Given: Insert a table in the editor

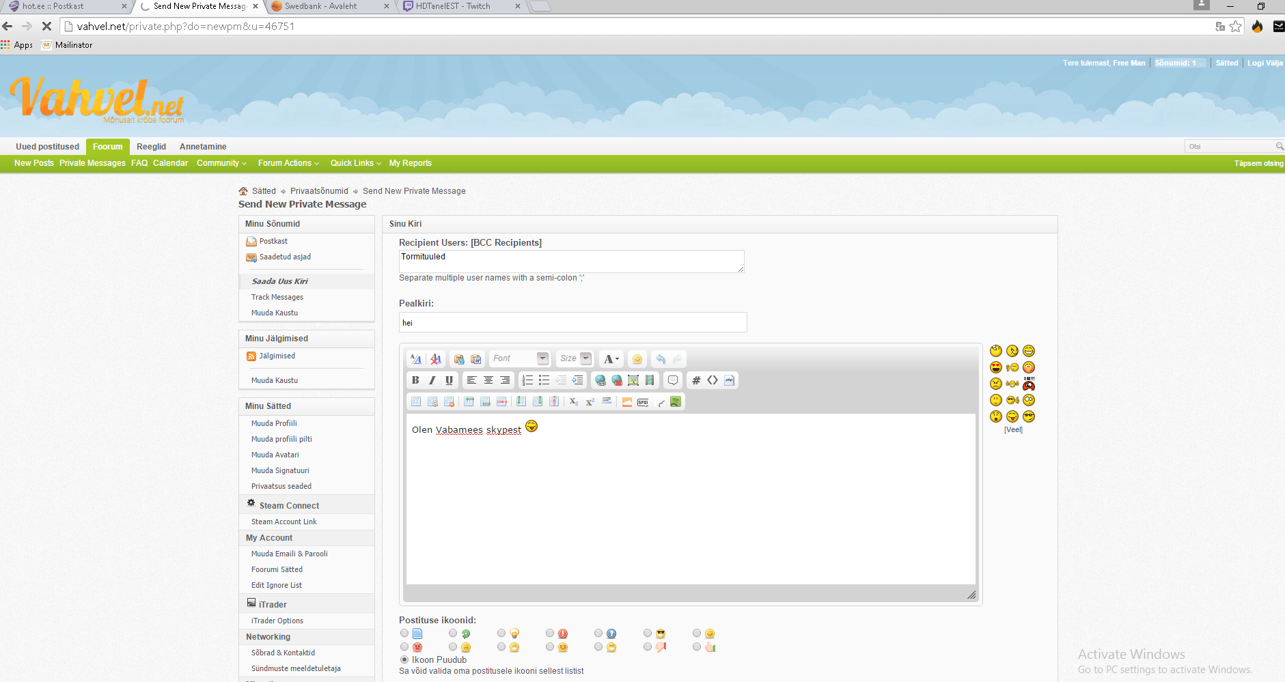Looking at the screenshot, I should pyautogui.click(x=416, y=401).
